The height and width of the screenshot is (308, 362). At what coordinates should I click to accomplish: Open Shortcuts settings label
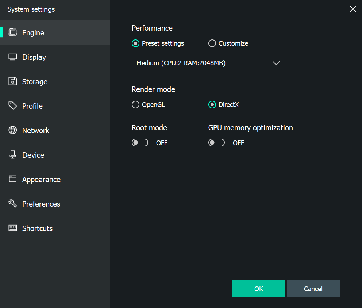tap(37, 228)
